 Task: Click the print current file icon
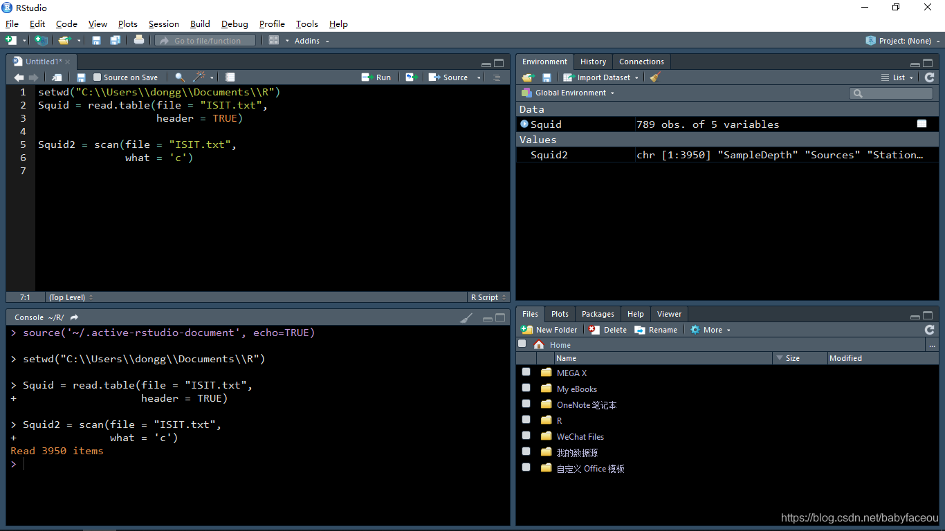(139, 40)
